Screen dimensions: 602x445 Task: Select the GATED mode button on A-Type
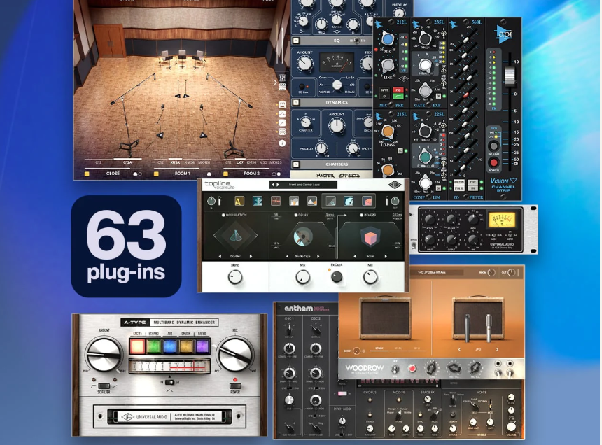[202, 346]
